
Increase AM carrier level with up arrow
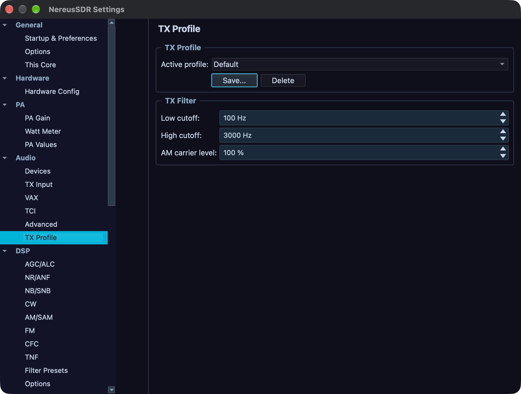tap(503, 149)
